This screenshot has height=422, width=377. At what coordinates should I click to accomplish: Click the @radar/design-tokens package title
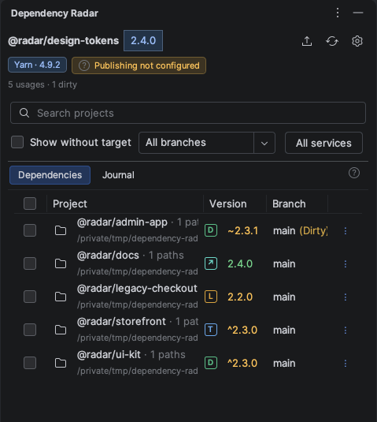(x=64, y=41)
